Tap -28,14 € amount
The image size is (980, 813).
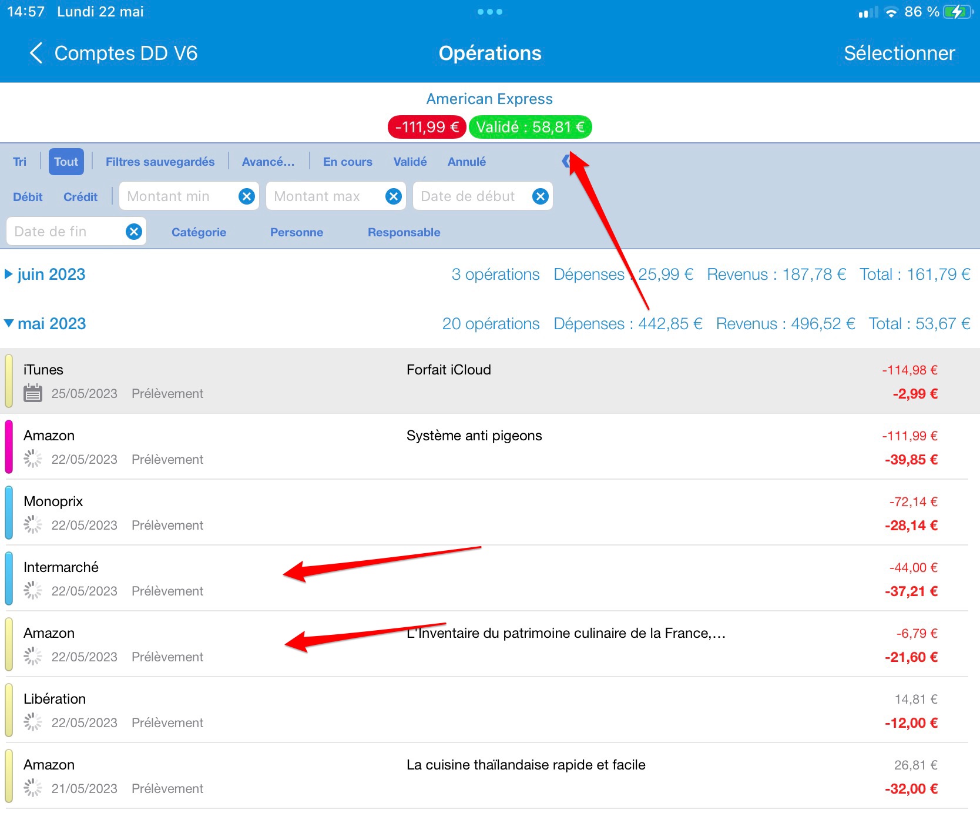pyautogui.click(x=911, y=526)
